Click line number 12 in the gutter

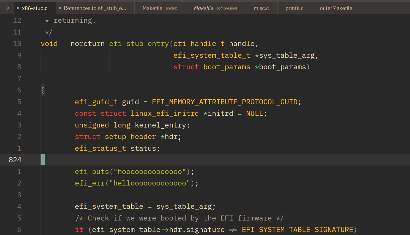point(17,20)
